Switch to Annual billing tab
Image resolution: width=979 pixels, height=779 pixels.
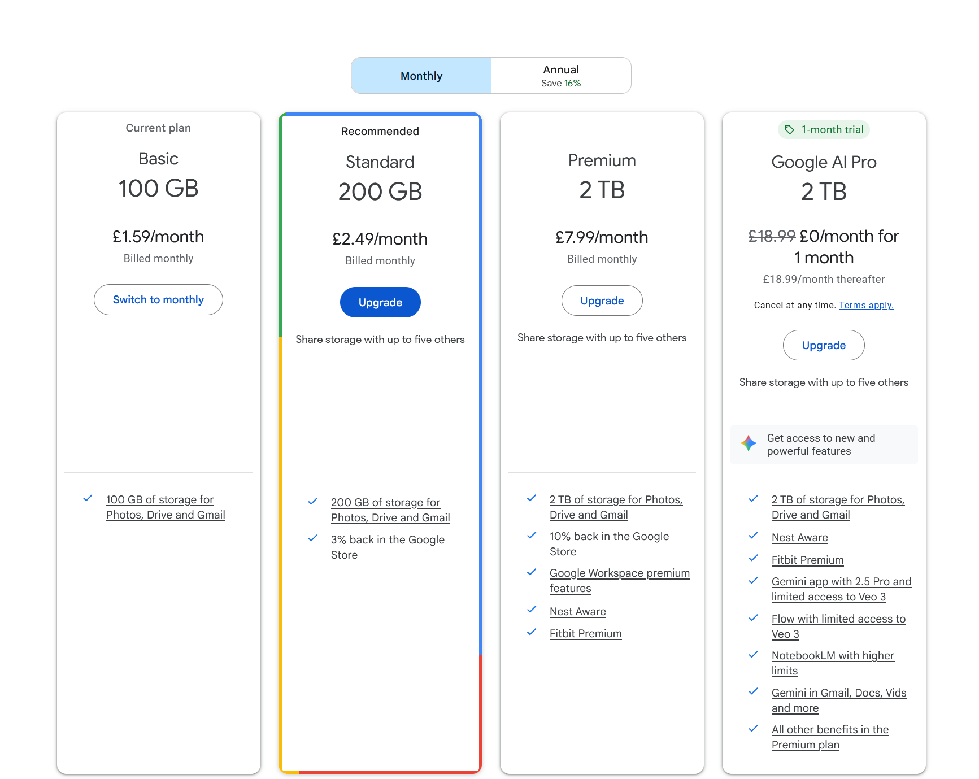(x=561, y=76)
